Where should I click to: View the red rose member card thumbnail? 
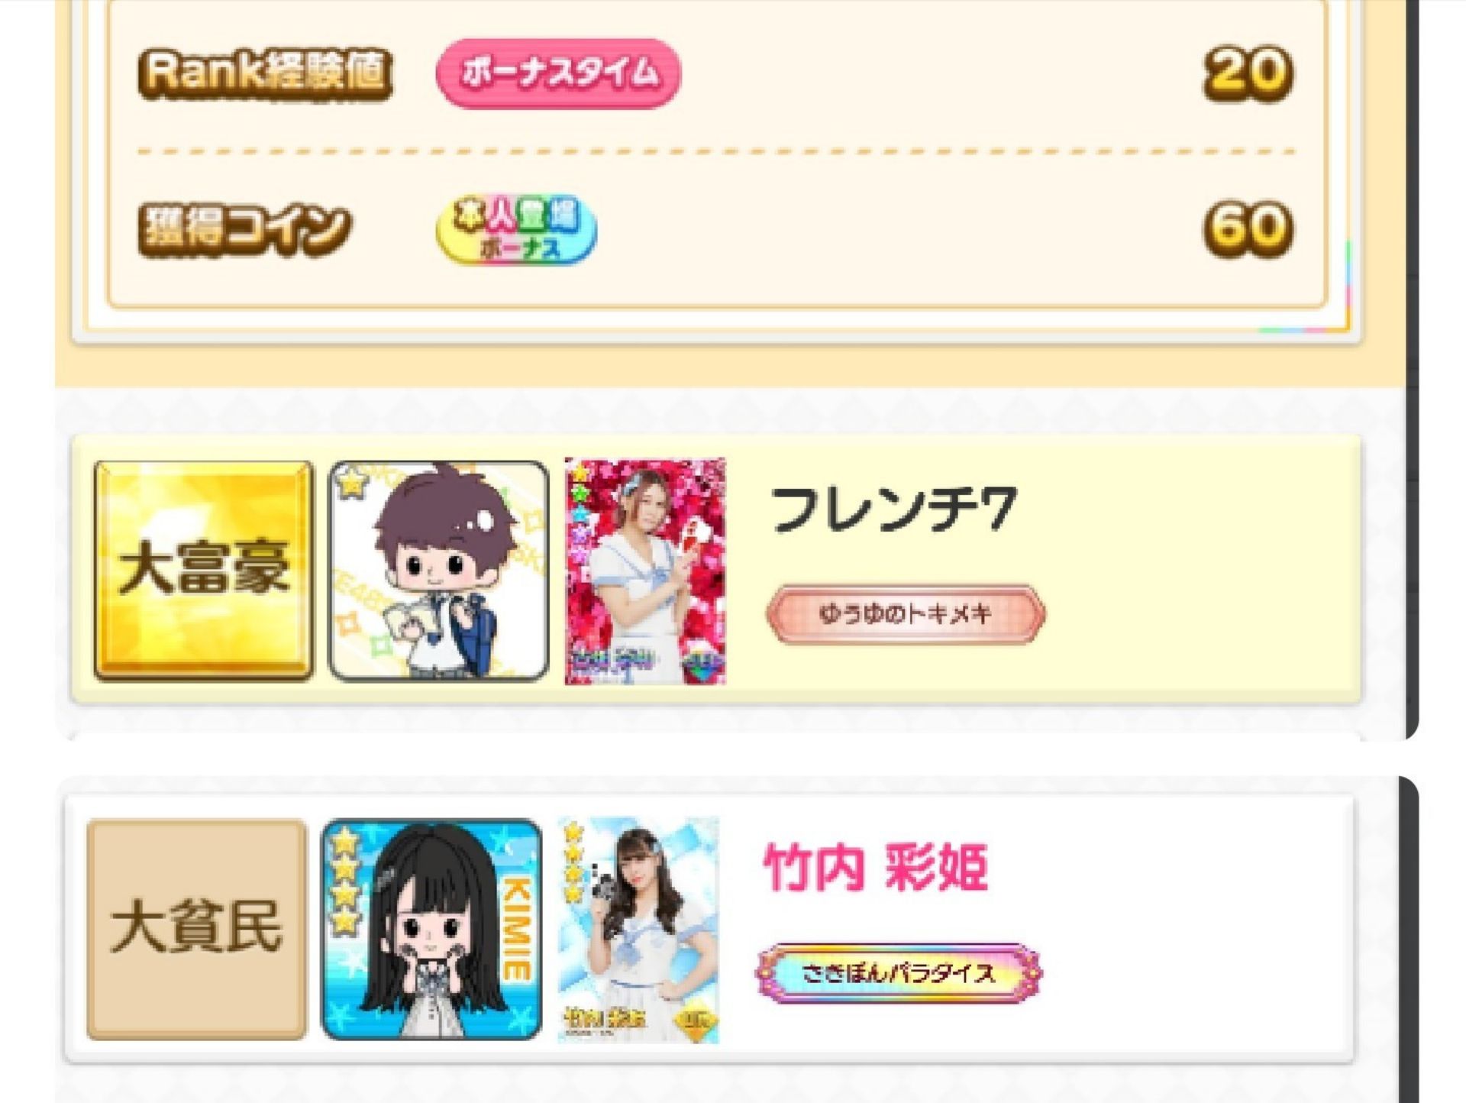tap(645, 571)
